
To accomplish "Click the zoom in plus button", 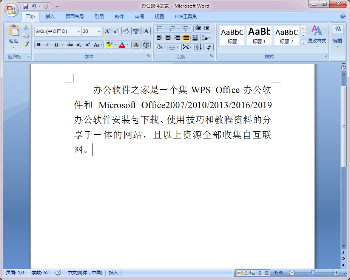I will 336,273.
